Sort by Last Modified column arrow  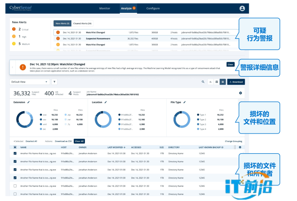click(x=125, y=147)
